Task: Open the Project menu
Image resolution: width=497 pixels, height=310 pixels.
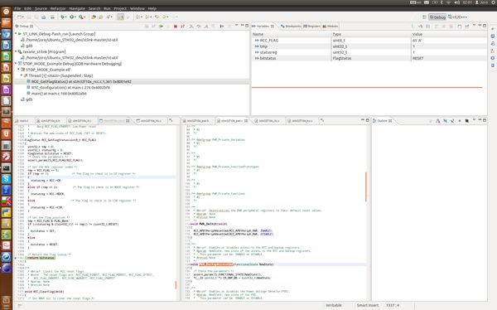Action: [x=120, y=8]
